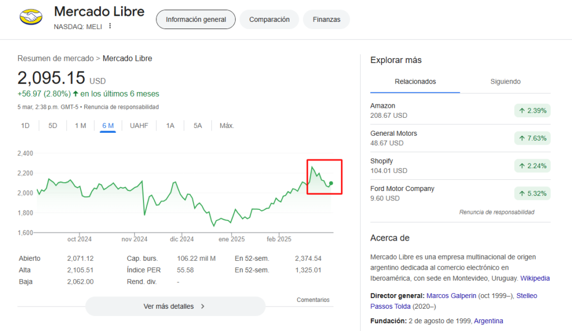The height and width of the screenshot is (331, 572).
Task: Click the 52-week low value 1,325.01
Action: pos(308,270)
